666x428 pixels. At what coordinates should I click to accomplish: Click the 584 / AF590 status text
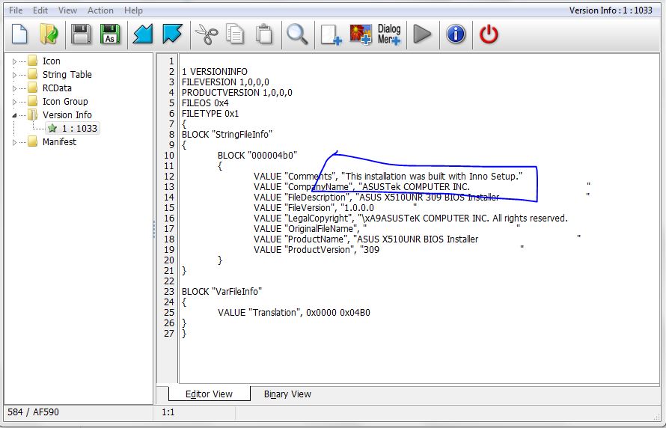(33, 412)
